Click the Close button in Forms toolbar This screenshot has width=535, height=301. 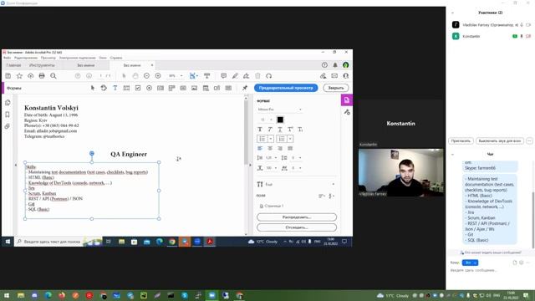point(336,88)
